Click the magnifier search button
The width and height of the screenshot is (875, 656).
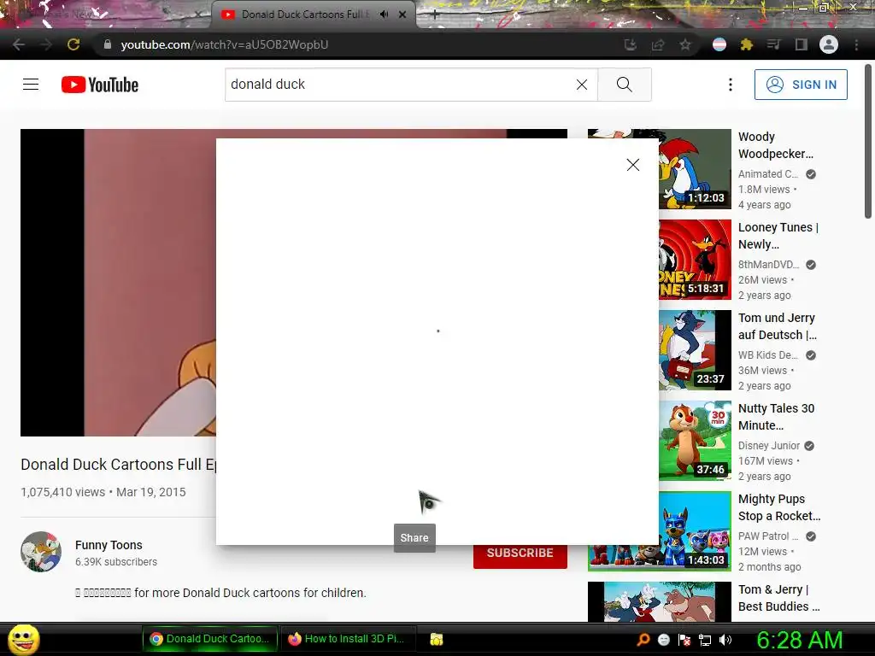pos(625,85)
